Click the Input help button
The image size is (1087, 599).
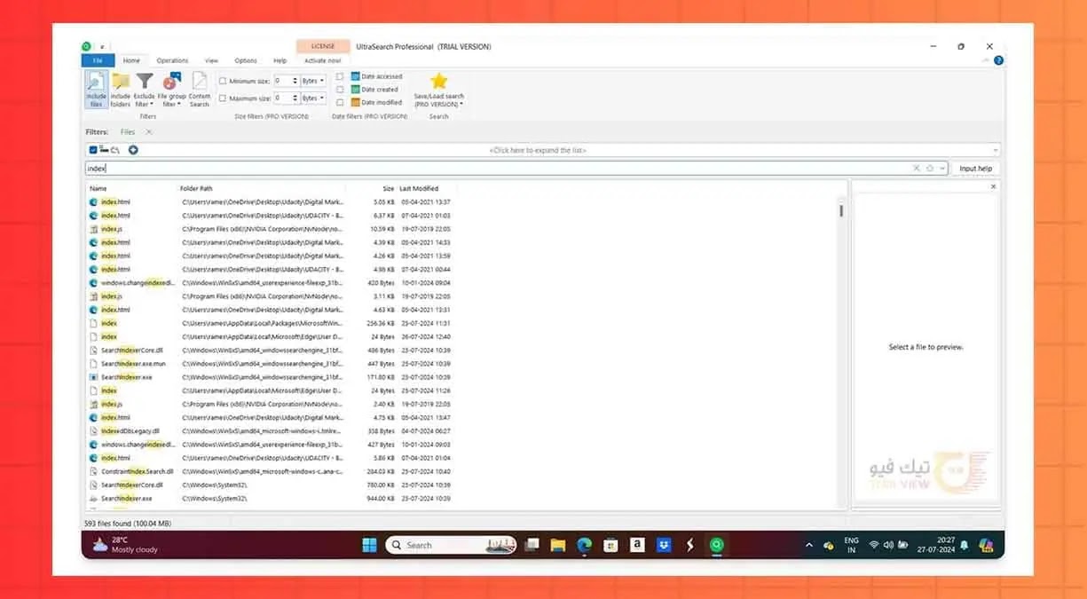pos(975,168)
